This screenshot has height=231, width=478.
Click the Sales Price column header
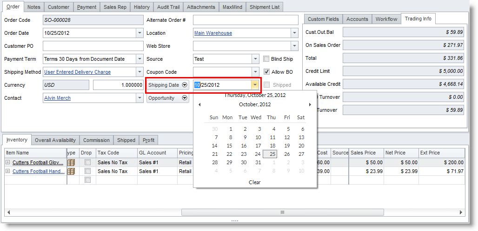[x=366, y=153]
